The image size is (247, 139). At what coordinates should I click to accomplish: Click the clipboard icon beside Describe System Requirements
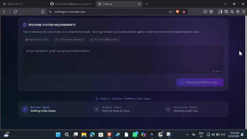click(25, 25)
